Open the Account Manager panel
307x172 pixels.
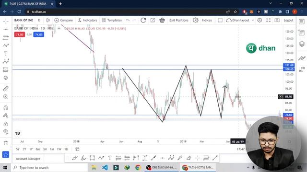coord(28,159)
